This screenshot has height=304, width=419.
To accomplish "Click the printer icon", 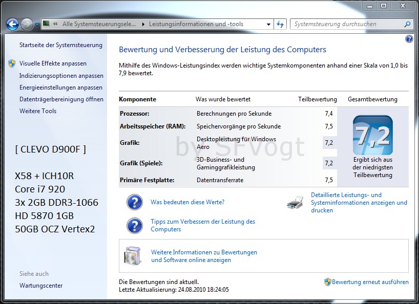I will [295, 202].
